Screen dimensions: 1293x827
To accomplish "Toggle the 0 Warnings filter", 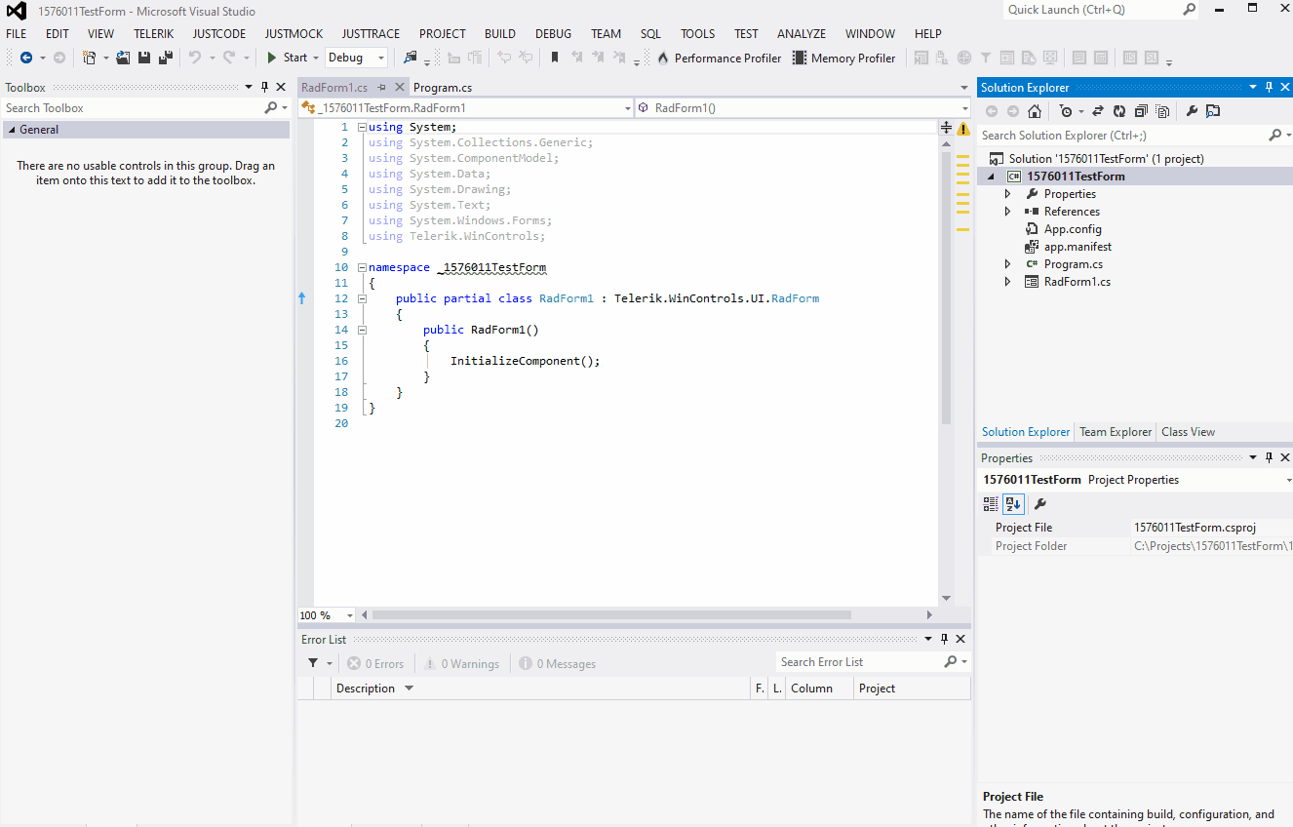I will coord(462,664).
